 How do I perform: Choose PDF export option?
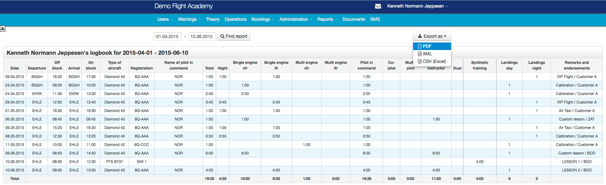pyautogui.click(x=432, y=46)
